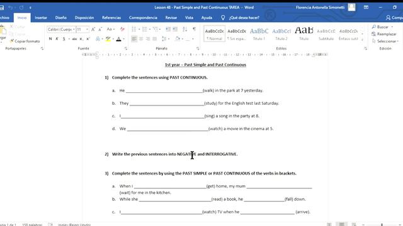Expand the highlight color arrow
This screenshot has height=226, width=403.
click(113, 39)
